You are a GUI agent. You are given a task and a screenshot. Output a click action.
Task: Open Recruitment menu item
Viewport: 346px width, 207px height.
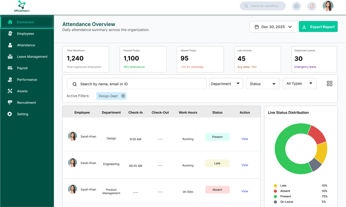tap(27, 102)
